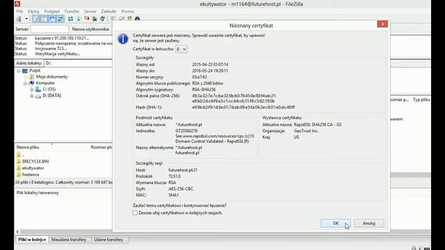Collapse the Komputer tree node
The width and height of the screenshot is (445, 250).
coord(25,83)
